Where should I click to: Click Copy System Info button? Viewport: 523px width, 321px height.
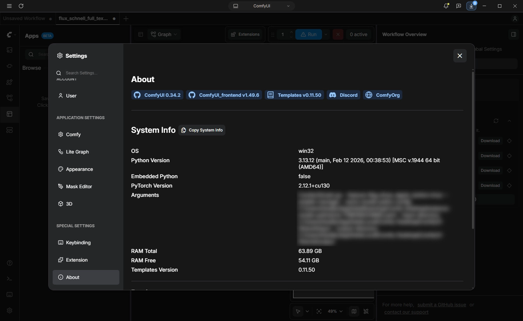pyautogui.click(x=202, y=130)
